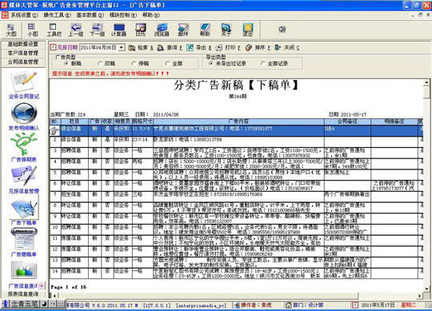This screenshot has height=311, width=432.
Task: Click horizontal scrollbar left arrow
Action: click(x=55, y=296)
